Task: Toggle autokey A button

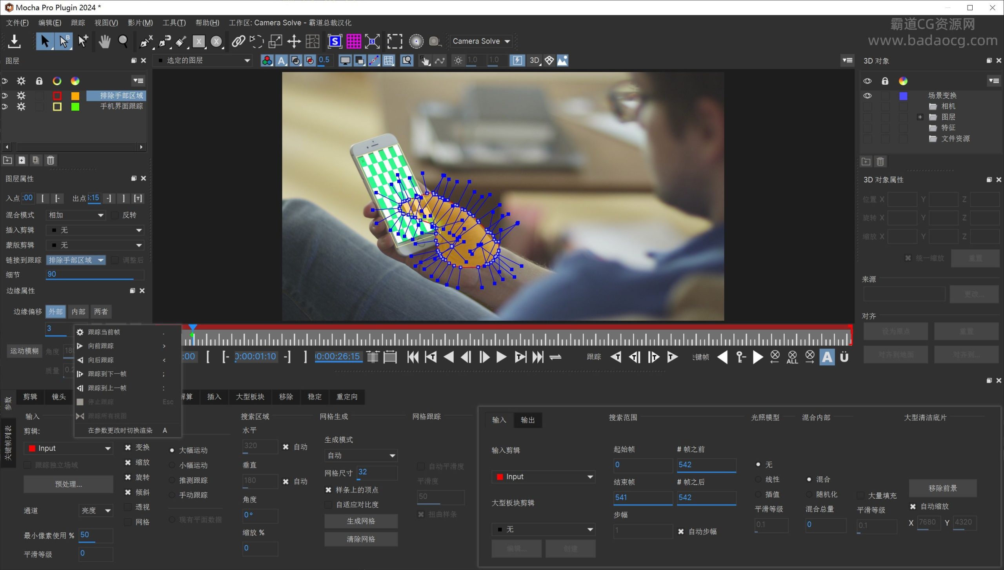Action: [827, 357]
